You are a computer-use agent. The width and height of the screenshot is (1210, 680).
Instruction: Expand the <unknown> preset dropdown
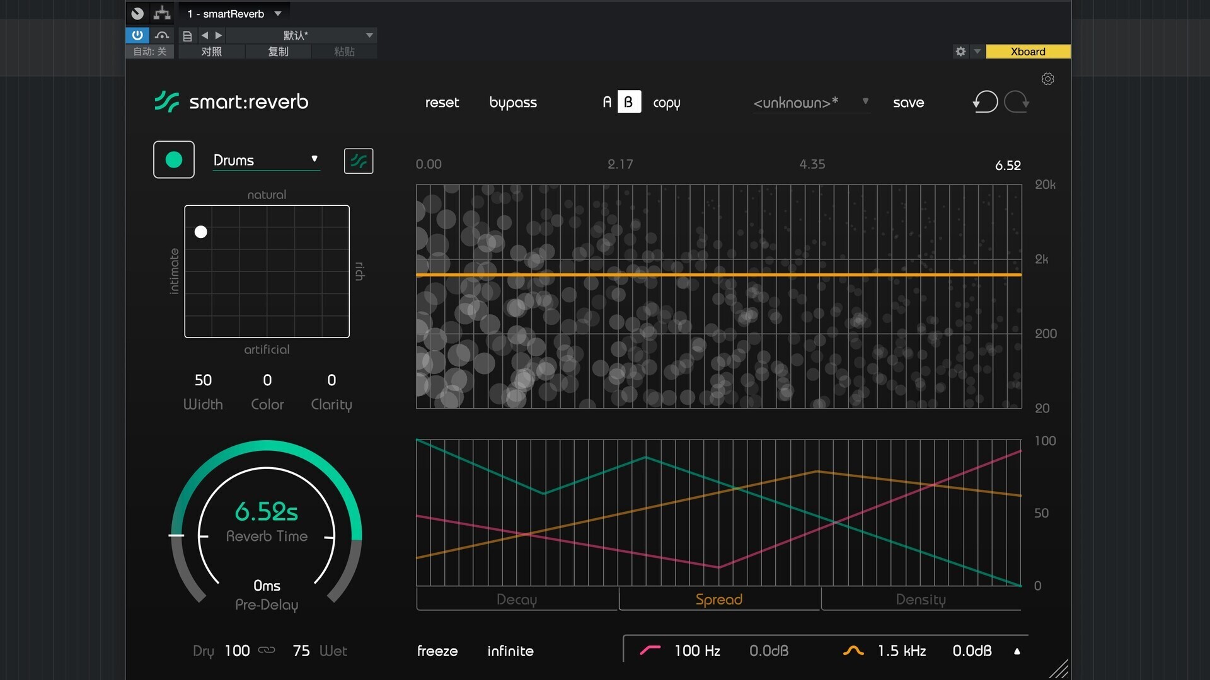[811, 103]
